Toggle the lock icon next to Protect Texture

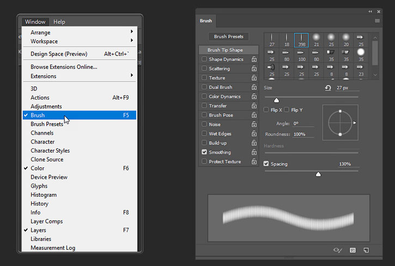pyautogui.click(x=254, y=162)
